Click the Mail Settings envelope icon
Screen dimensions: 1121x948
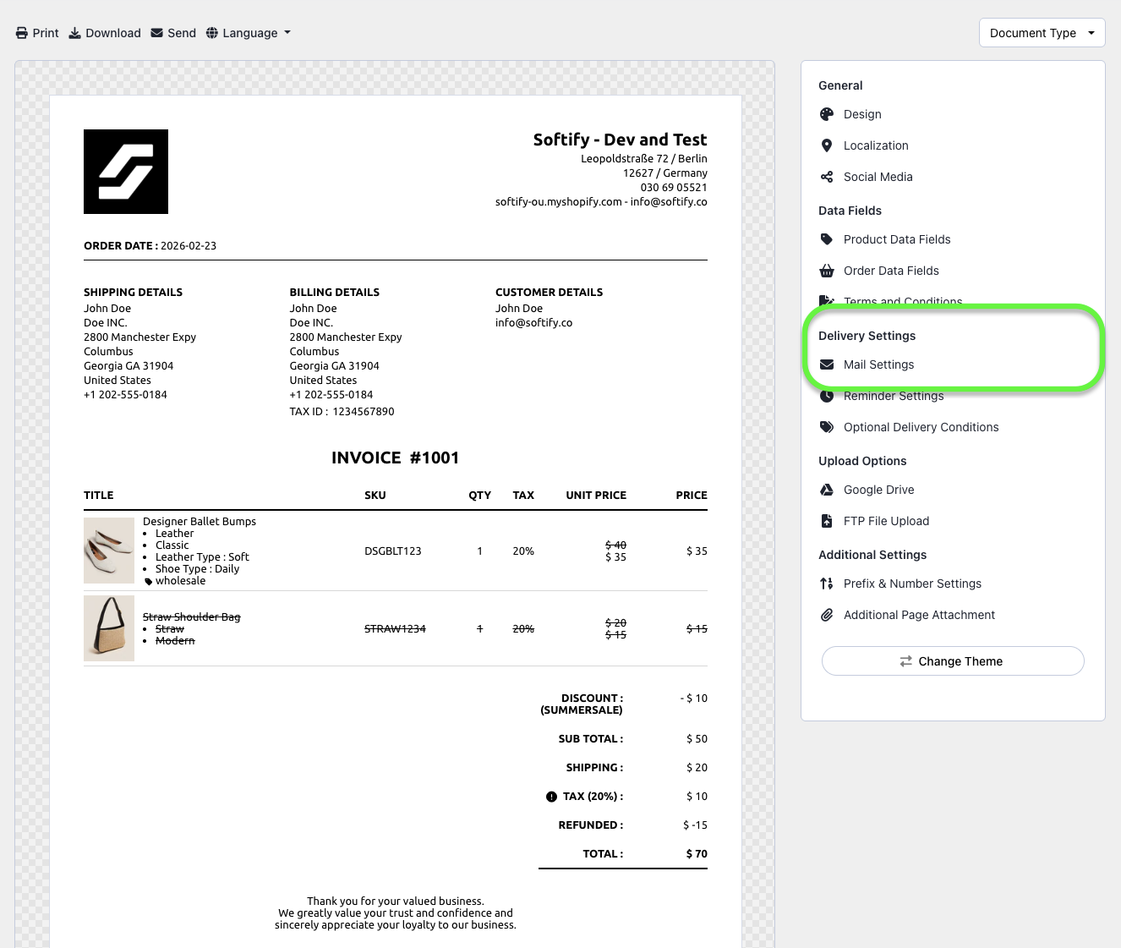827,364
